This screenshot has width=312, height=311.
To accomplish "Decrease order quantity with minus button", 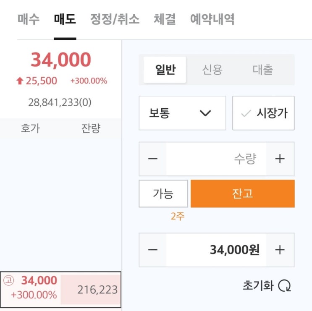I will coord(153,159).
